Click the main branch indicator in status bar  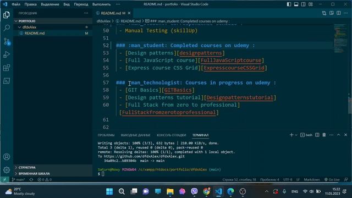coord(18,179)
